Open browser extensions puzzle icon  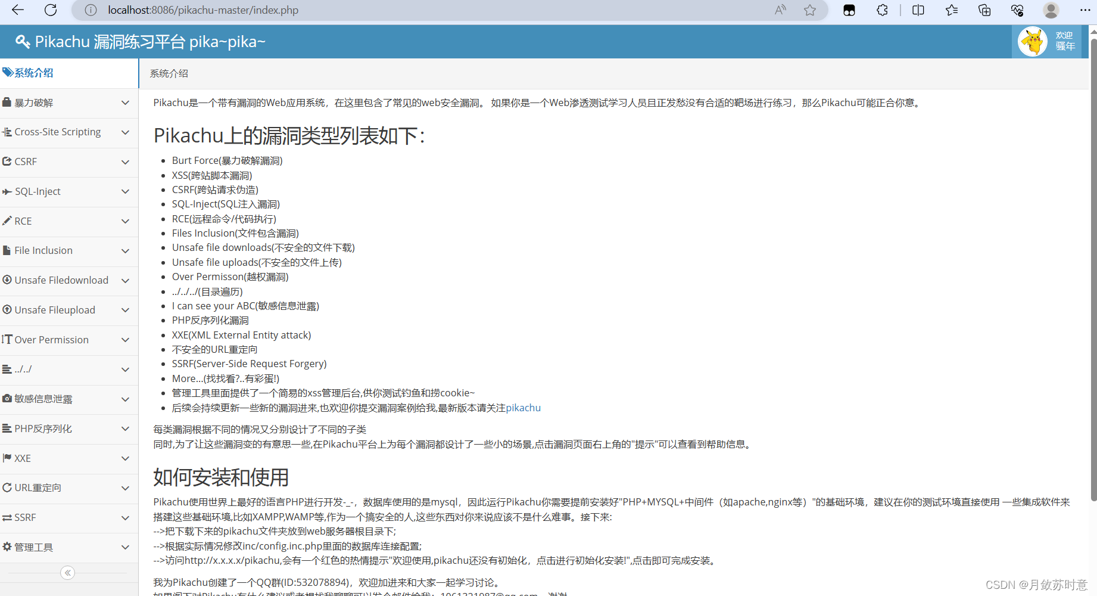[883, 10]
